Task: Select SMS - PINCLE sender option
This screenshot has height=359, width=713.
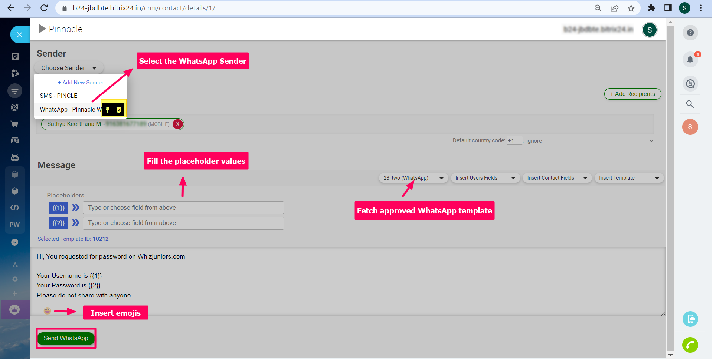Action: tap(59, 96)
